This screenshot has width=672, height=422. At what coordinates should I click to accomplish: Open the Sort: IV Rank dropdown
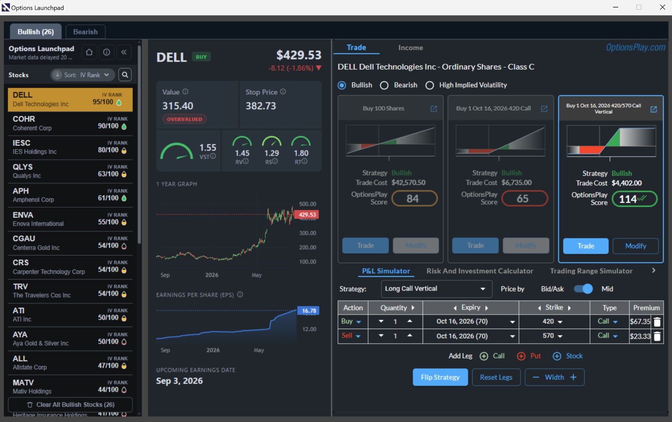(x=83, y=75)
